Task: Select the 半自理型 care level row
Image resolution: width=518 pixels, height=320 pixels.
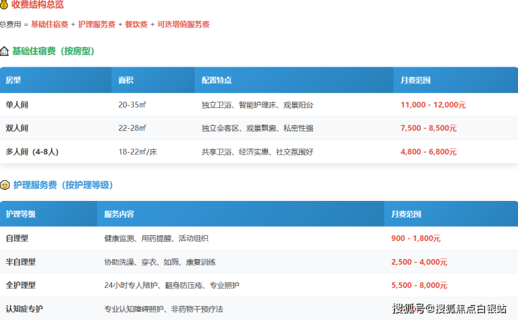Action: [20, 262]
